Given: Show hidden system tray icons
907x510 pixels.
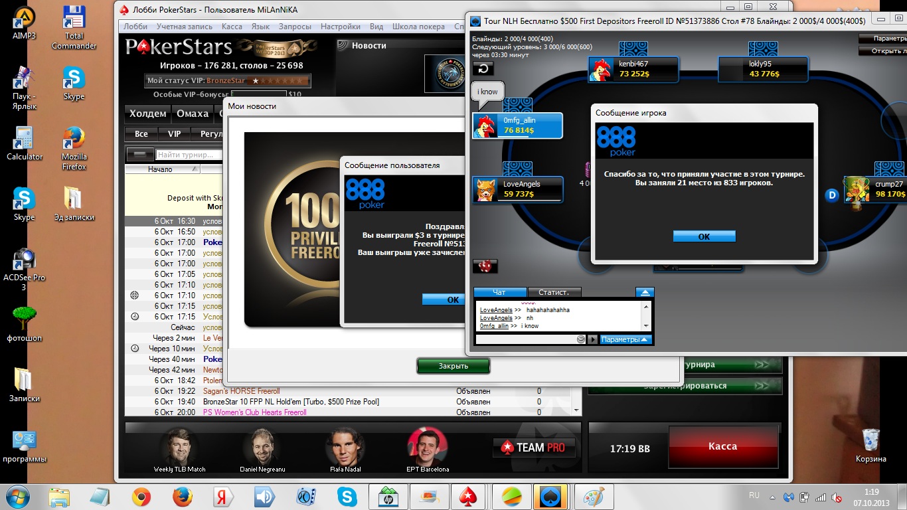Looking at the screenshot, I should pyautogui.click(x=772, y=497).
